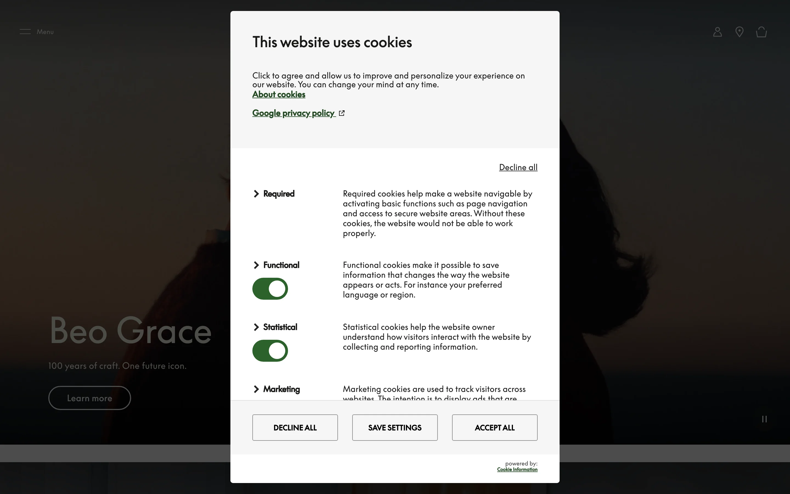Open the Menu label in header
790x494 pixels.
coord(45,32)
